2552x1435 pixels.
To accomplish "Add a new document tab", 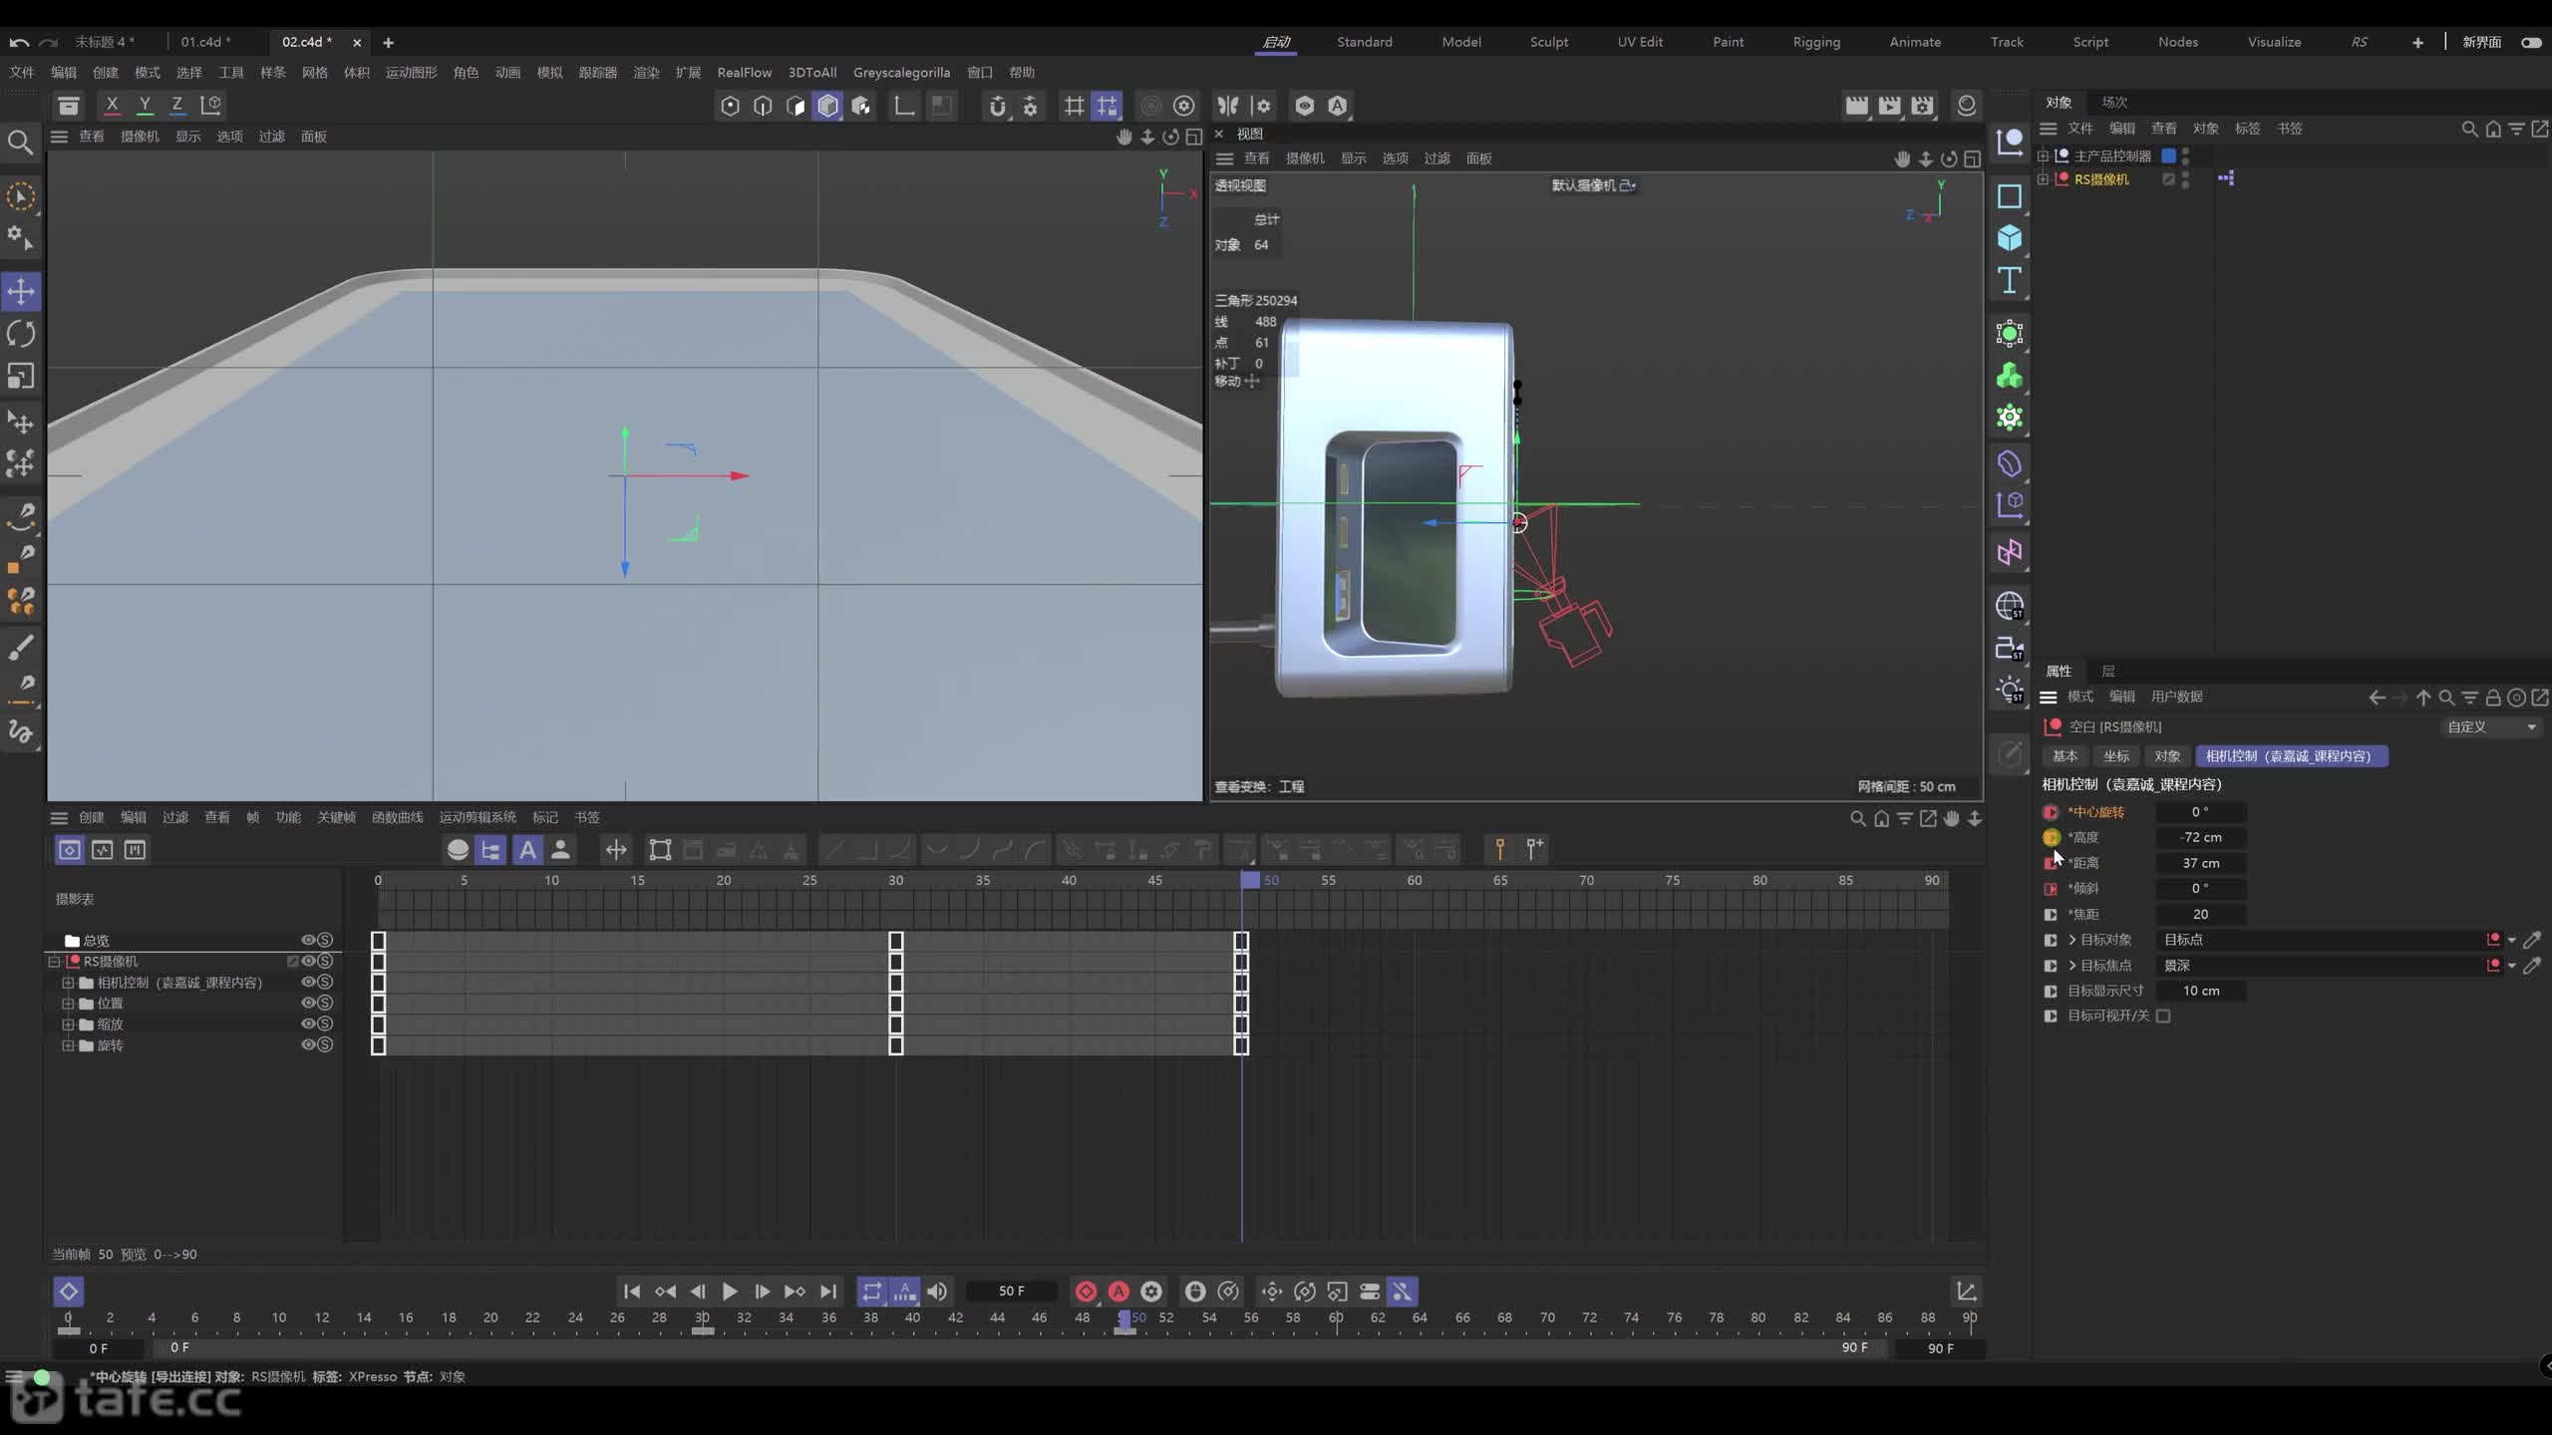I will click(x=388, y=42).
